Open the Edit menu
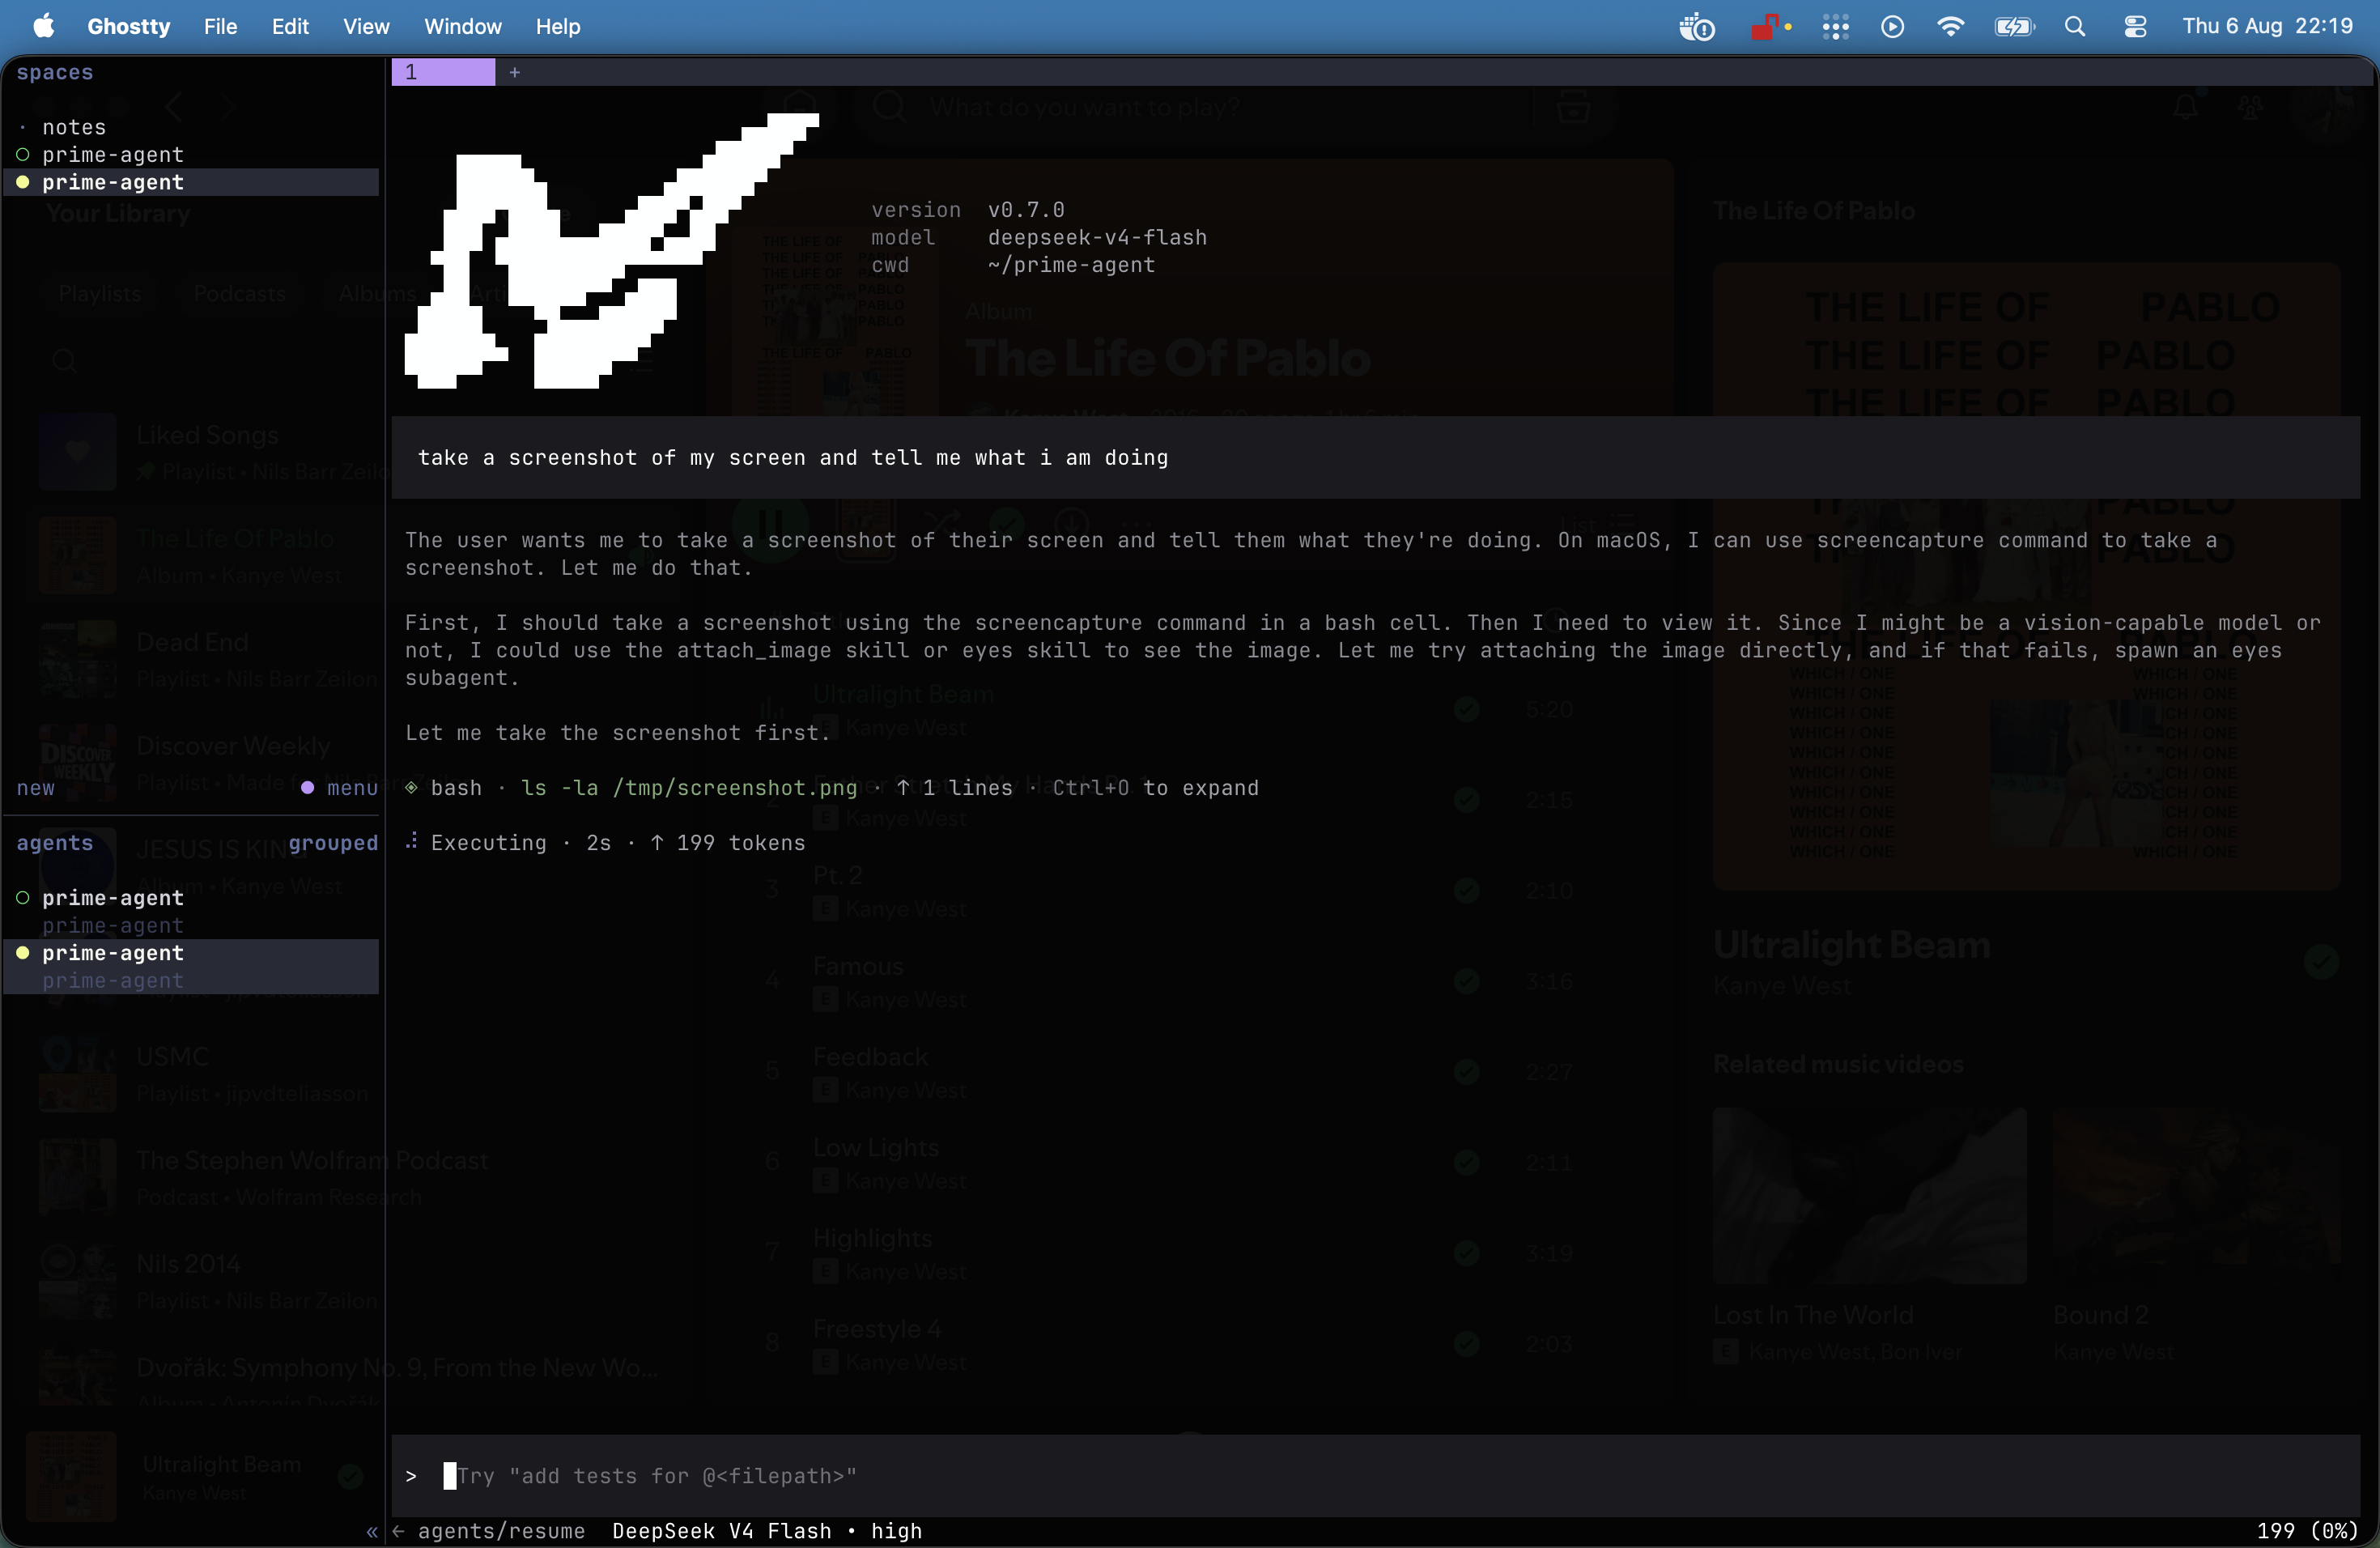The height and width of the screenshot is (1548, 2380). [290, 26]
